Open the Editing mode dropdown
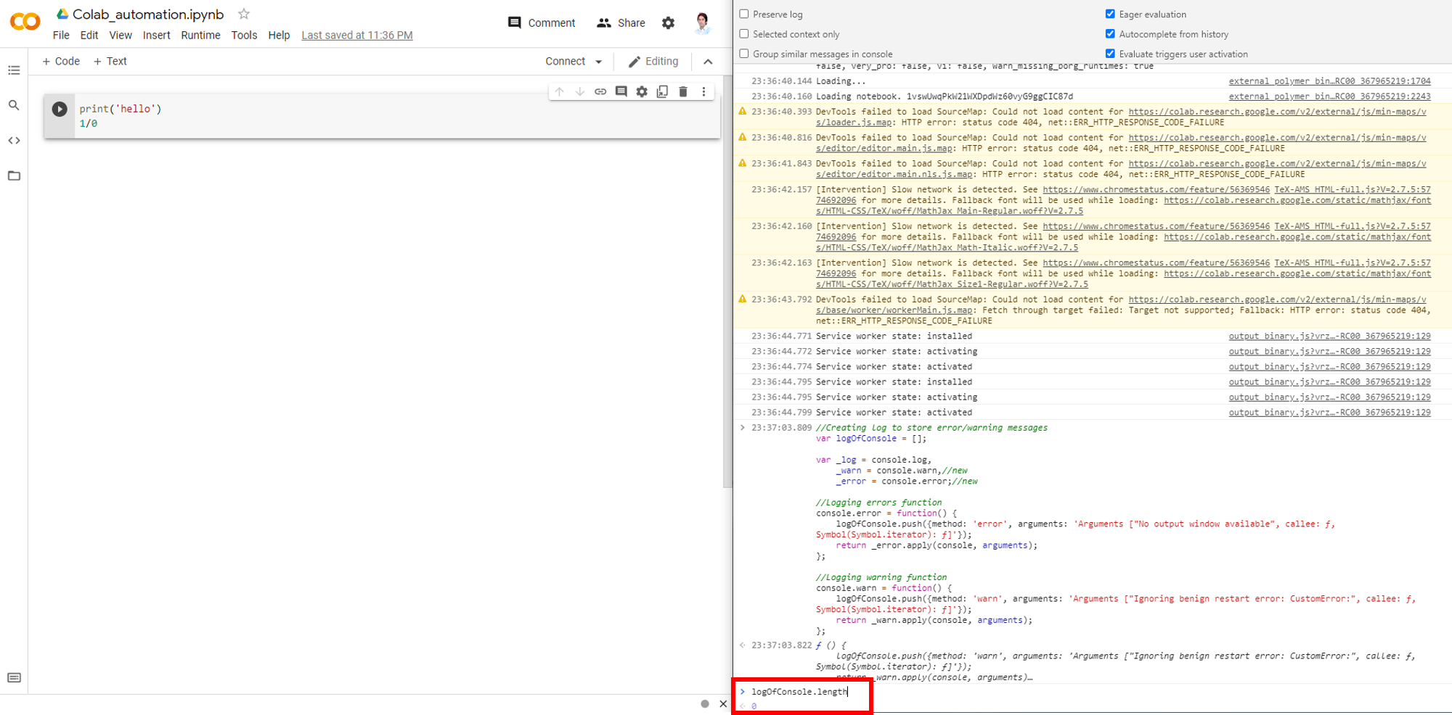This screenshot has height=715, width=1452. click(x=653, y=62)
